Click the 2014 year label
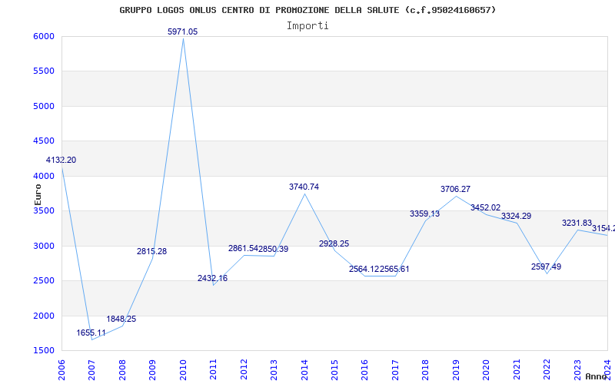 304,370
